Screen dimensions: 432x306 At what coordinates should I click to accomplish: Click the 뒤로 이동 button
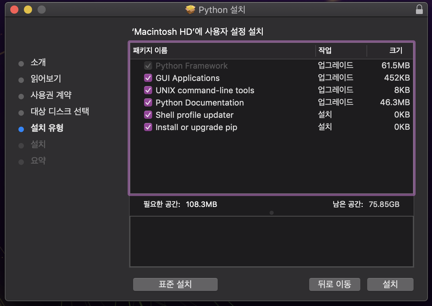coord(335,284)
